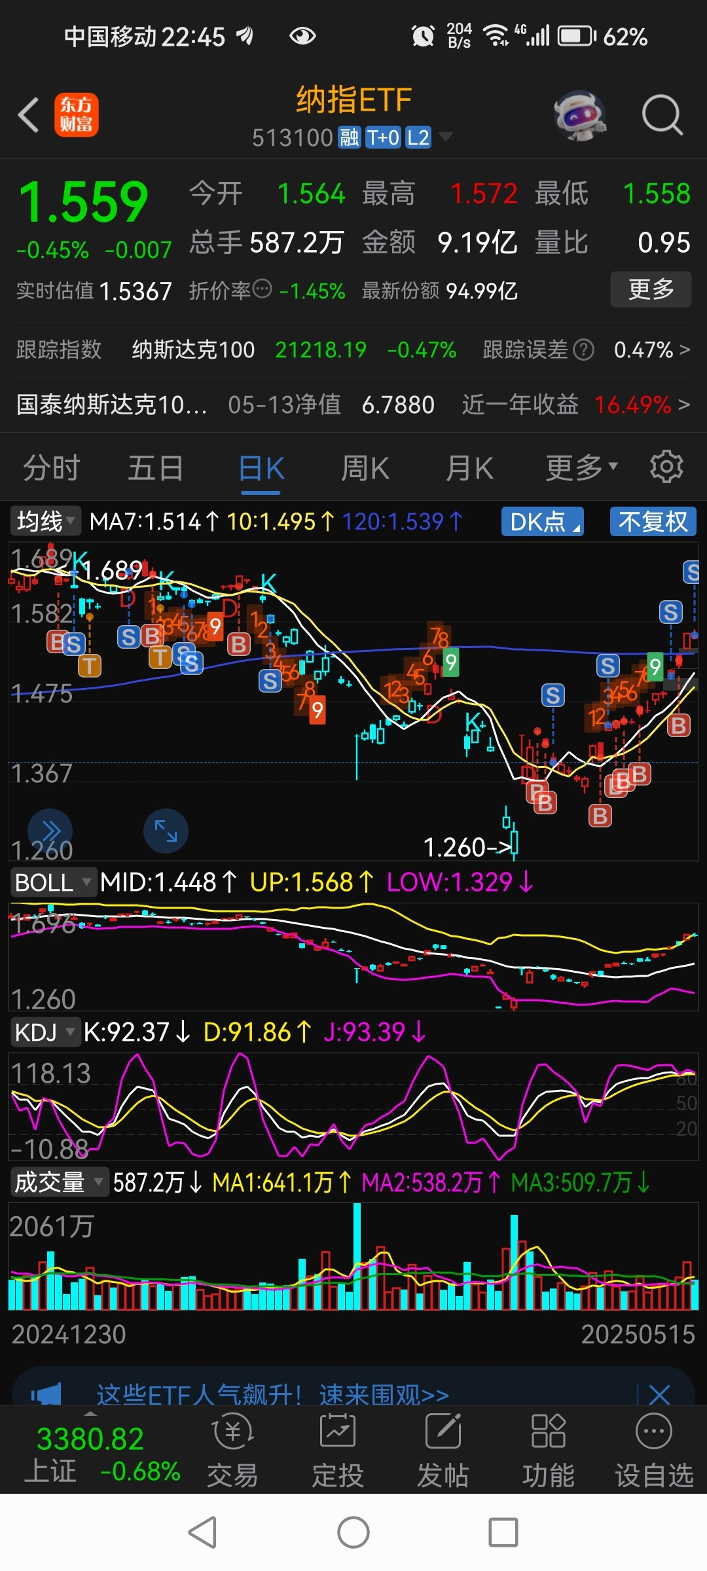Expand 近一年收益 16.49% details chevron
Image resolution: width=707 pixels, height=1571 pixels.
click(684, 405)
